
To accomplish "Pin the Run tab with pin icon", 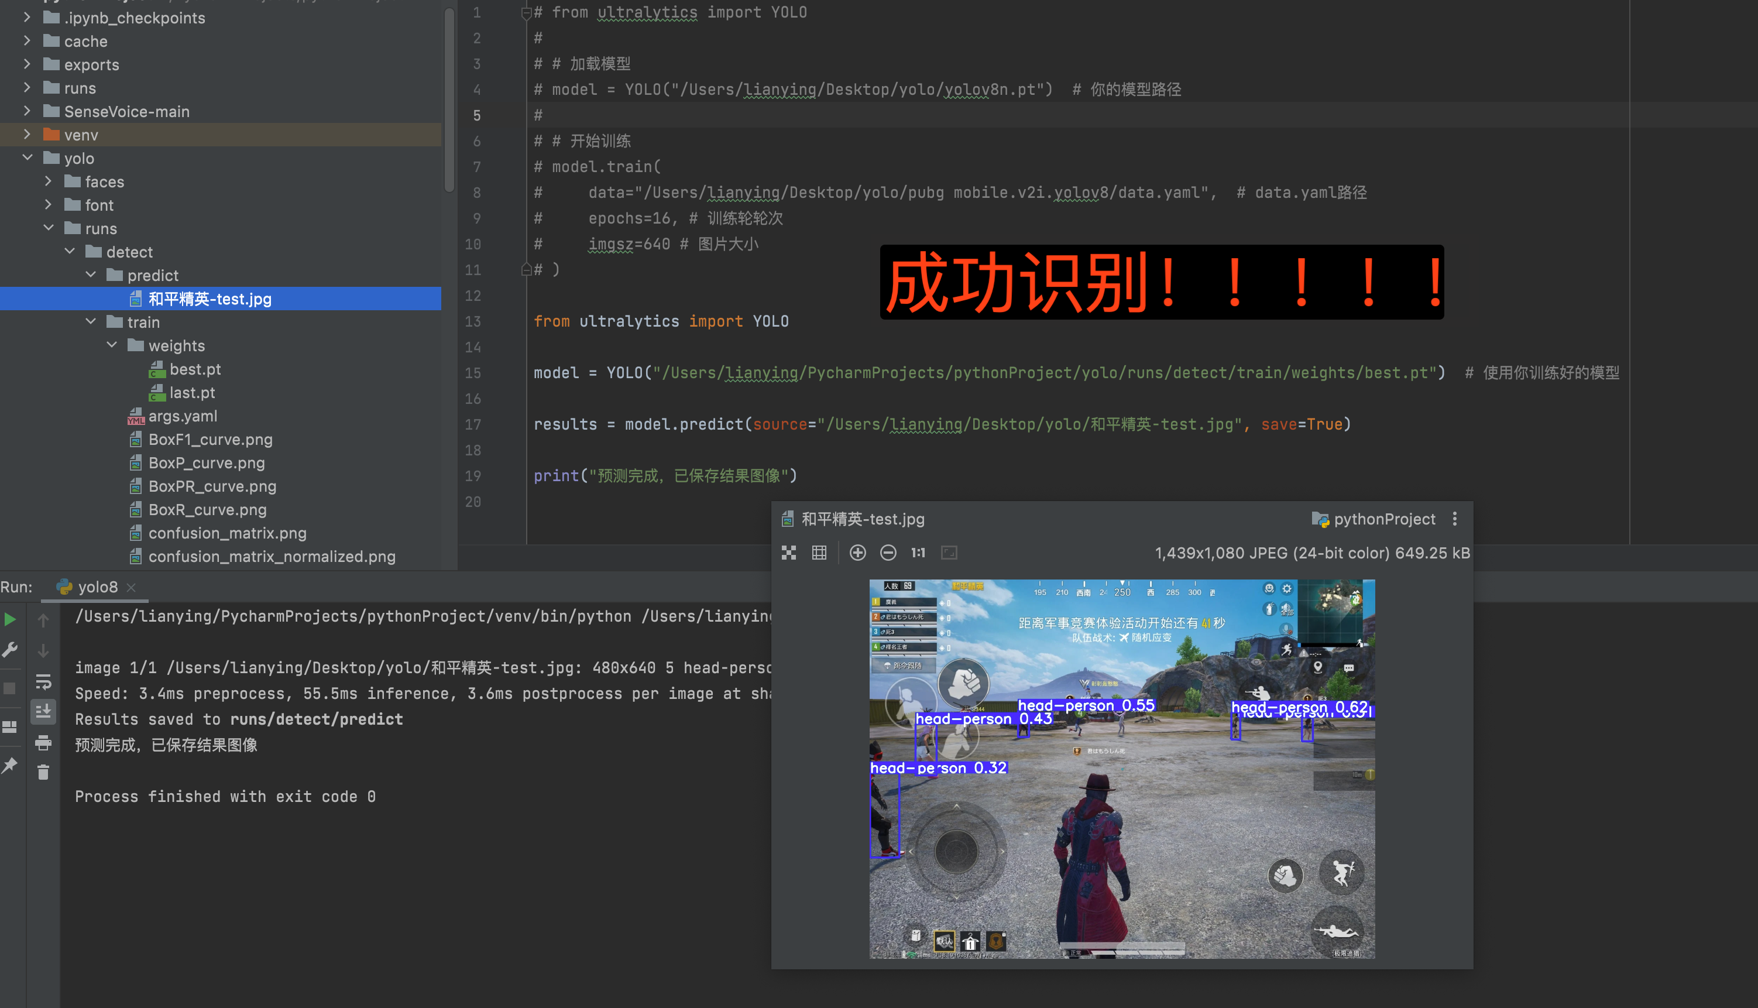I will click(10, 765).
